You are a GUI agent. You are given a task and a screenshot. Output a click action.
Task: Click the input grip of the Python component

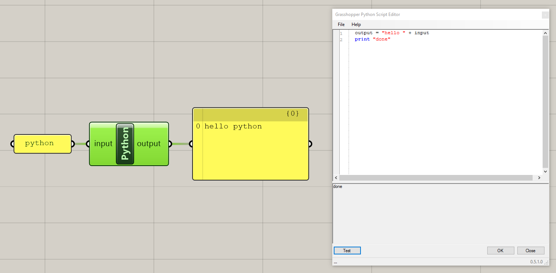pos(88,144)
